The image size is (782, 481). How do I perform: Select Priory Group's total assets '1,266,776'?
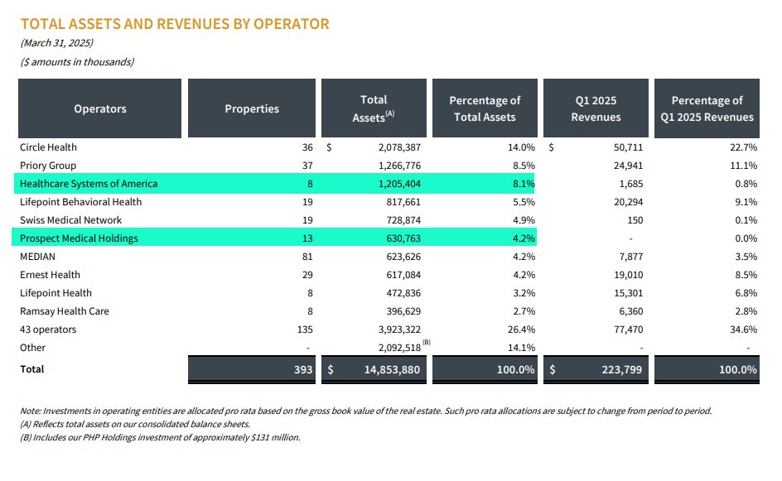click(x=399, y=166)
